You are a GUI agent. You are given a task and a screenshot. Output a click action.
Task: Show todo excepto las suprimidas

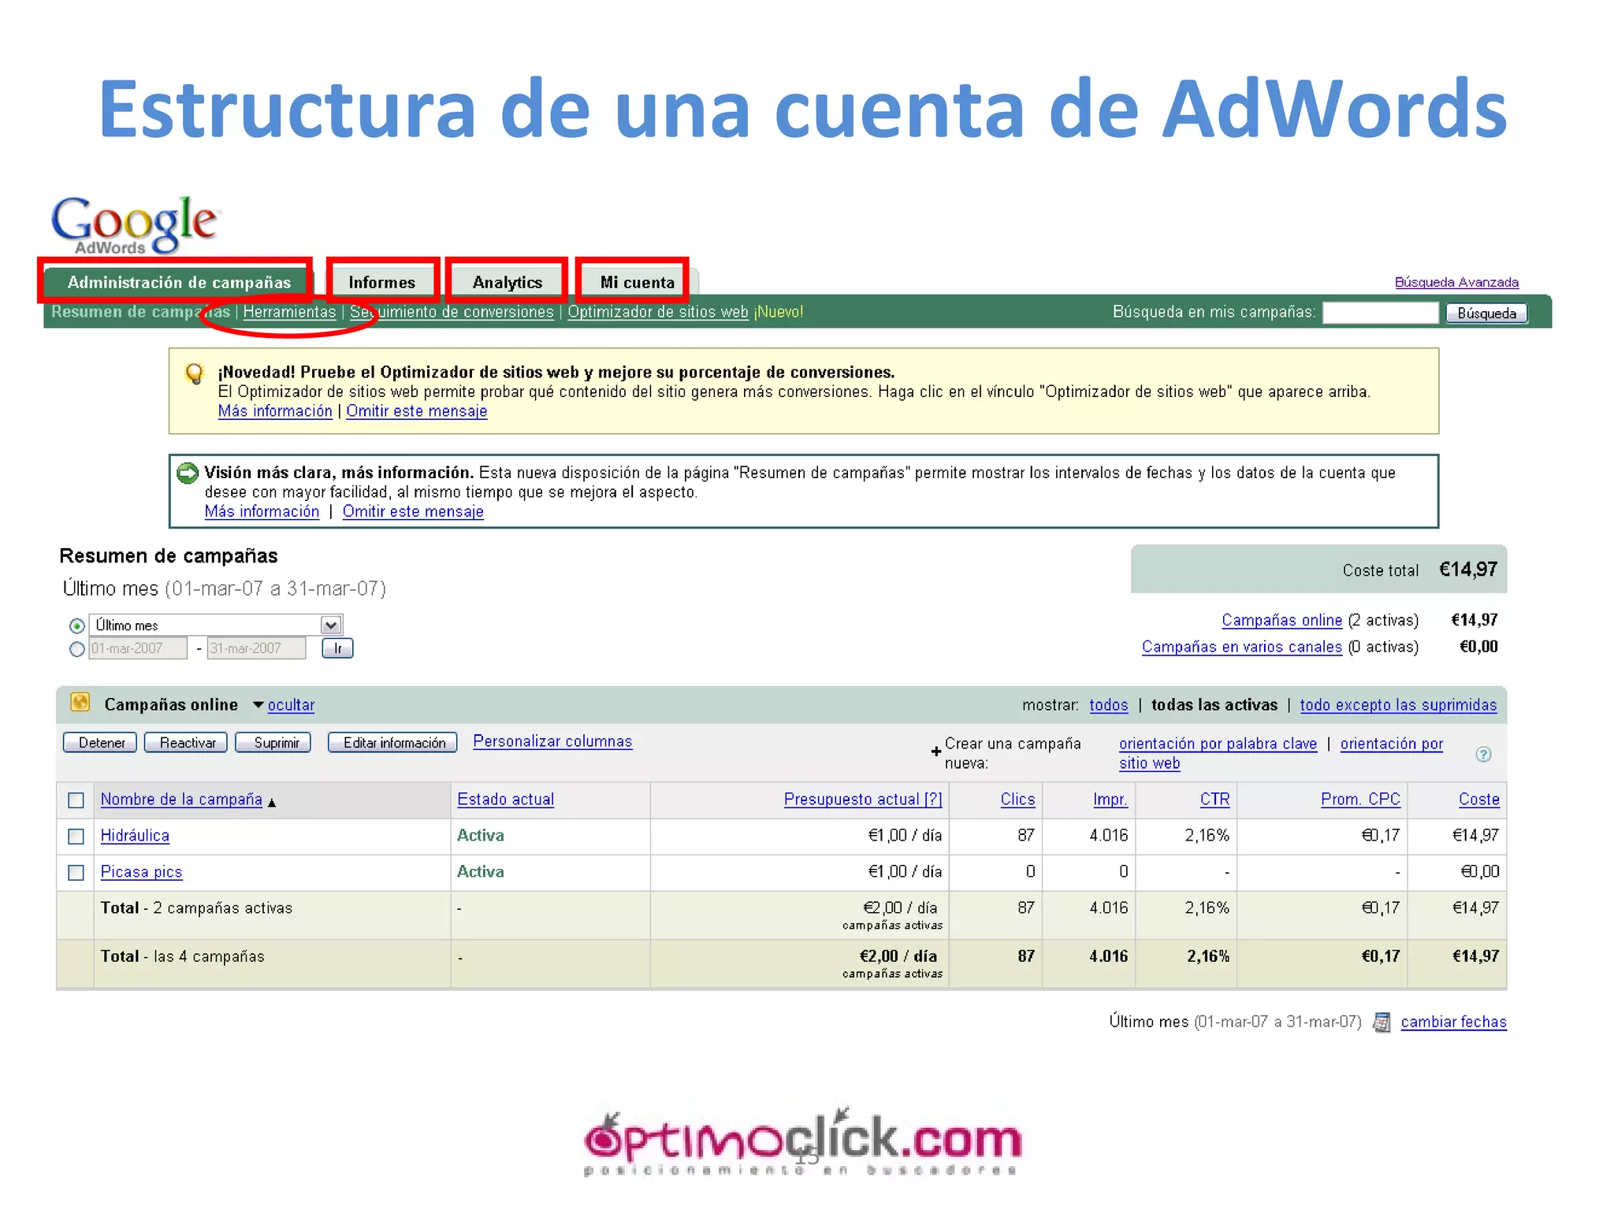1398,705
